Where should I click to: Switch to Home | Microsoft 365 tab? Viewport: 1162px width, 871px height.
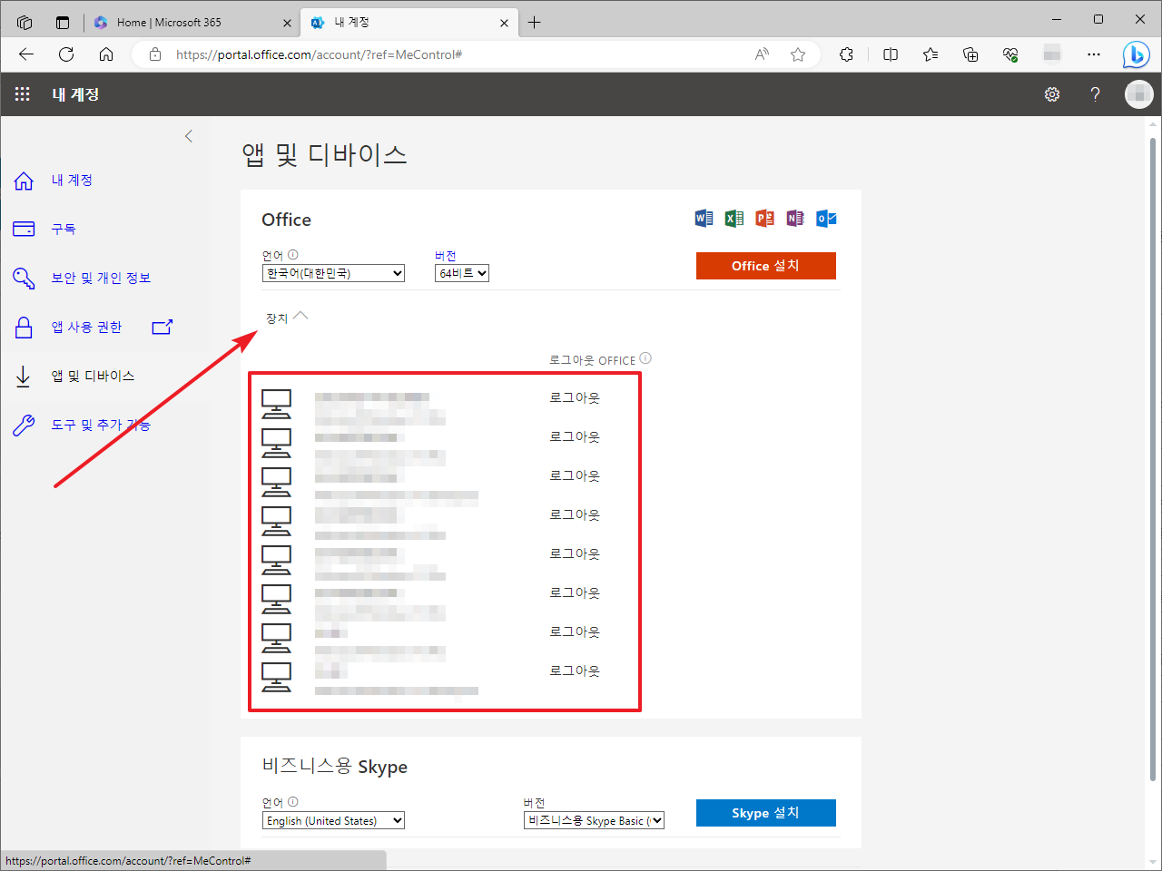(192, 22)
